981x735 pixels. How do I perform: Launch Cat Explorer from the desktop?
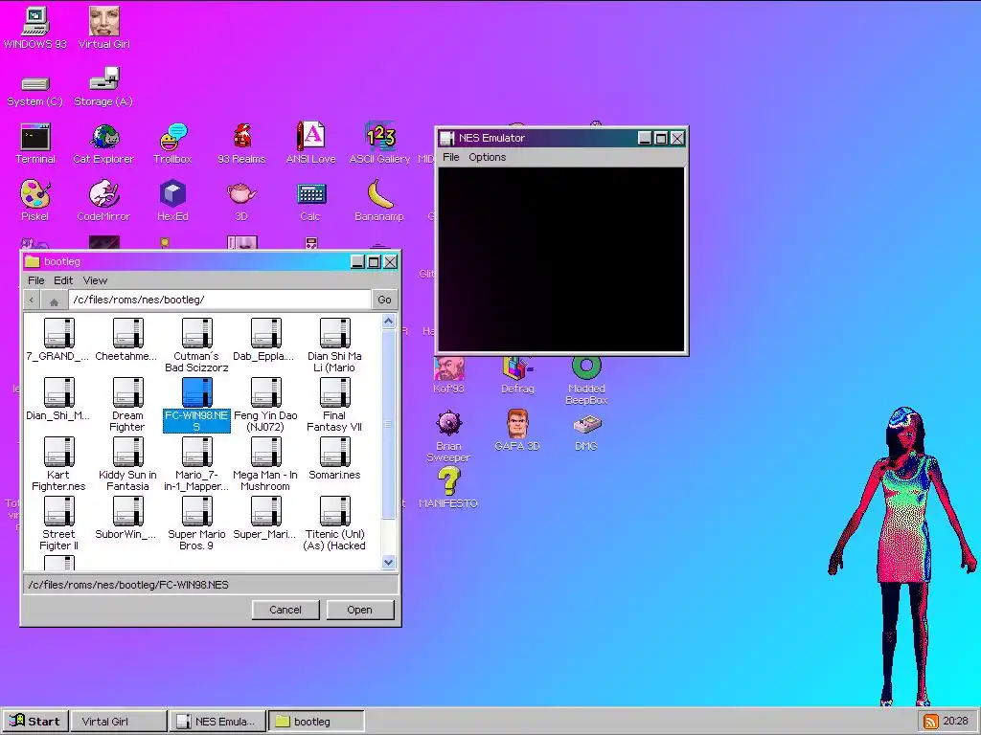point(103,144)
